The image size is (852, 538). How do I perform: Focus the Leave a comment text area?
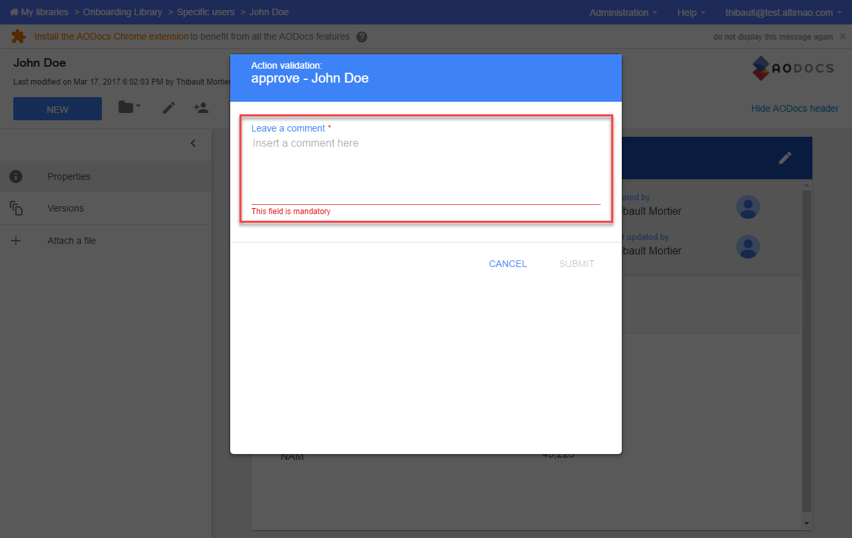426,170
